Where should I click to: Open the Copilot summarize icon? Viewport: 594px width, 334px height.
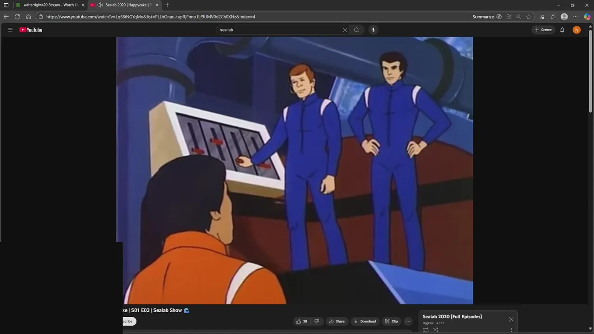point(499,17)
